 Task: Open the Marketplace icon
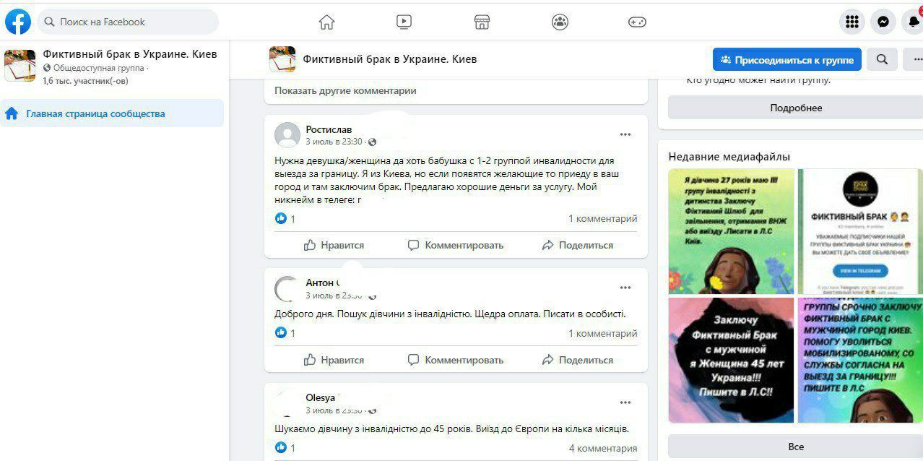[482, 22]
